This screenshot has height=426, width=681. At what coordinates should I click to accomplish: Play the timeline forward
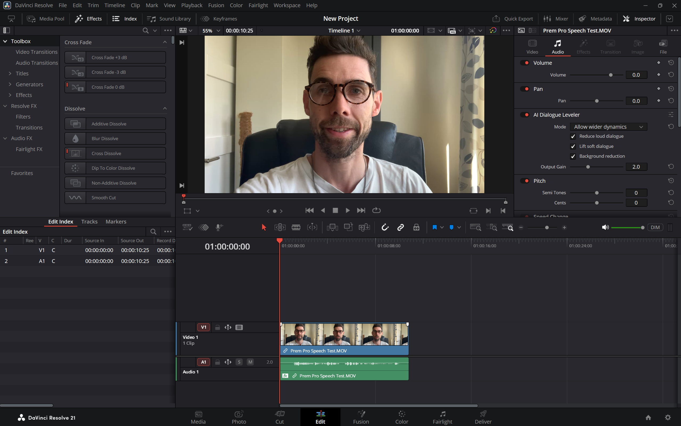pyautogui.click(x=348, y=210)
